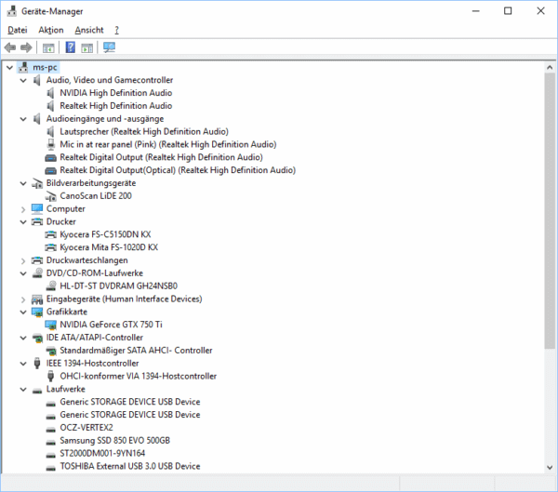The height and width of the screenshot is (492, 558).
Task: Click the OHCI VIA 1394 host controller icon
Action: [51, 376]
